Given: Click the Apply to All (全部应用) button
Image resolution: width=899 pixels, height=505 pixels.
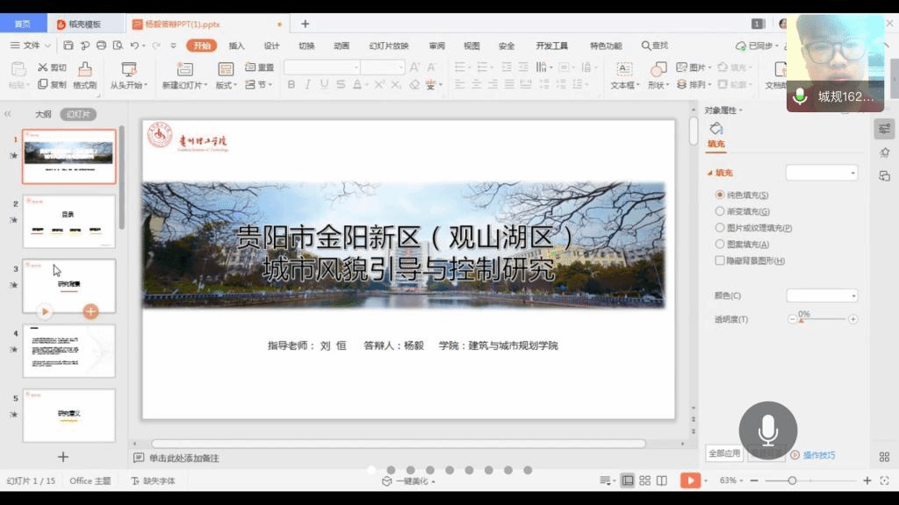Looking at the screenshot, I should 724,454.
